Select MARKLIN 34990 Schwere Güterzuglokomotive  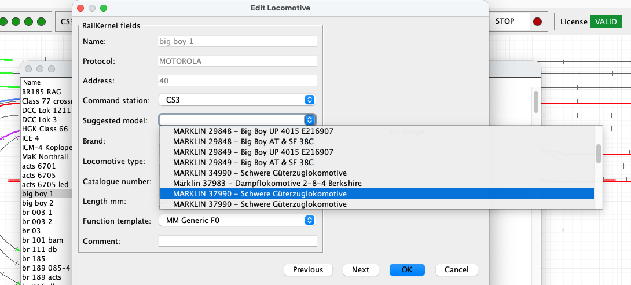377,173
